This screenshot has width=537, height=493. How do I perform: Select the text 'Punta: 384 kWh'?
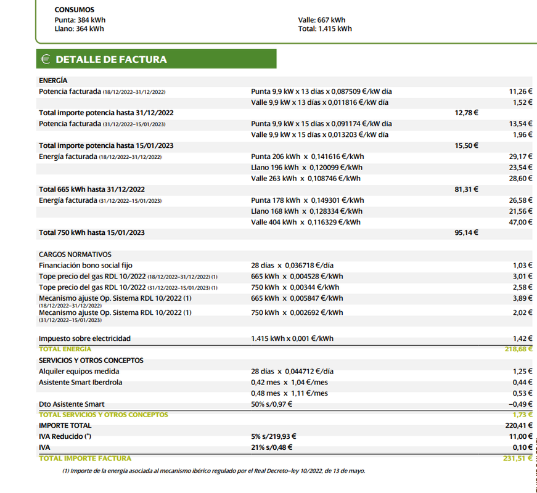point(80,20)
